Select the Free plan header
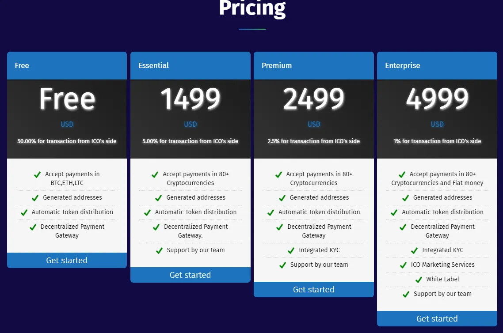This screenshot has width=503, height=333. coord(67,65)
